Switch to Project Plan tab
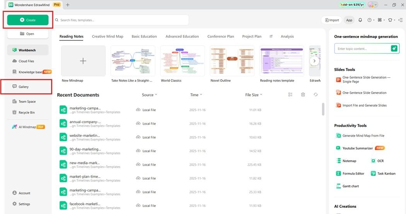The width and height of the screenshot is (406, 214). pos(252,36)
